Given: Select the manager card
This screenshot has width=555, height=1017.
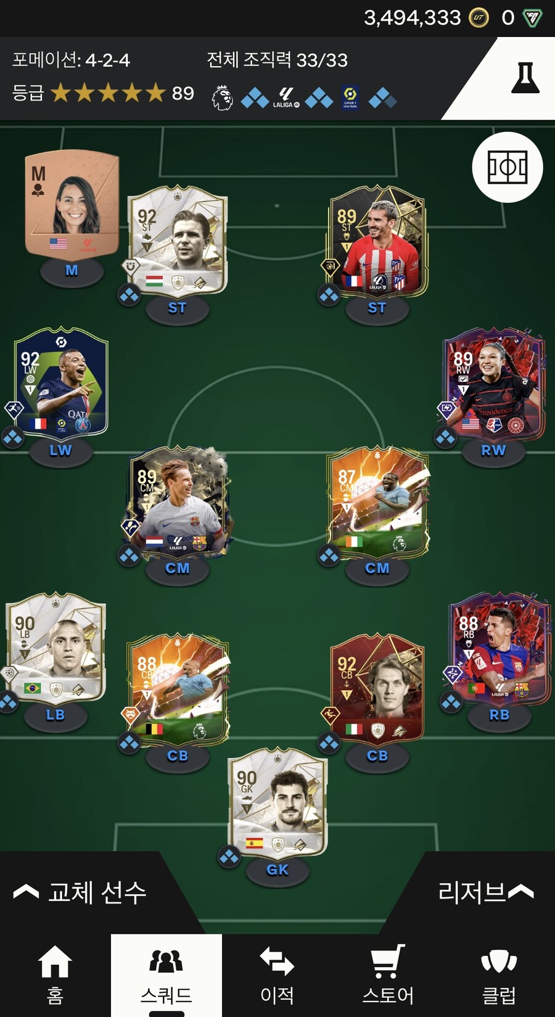Looking at the screenshot, I should pos(72,204).
